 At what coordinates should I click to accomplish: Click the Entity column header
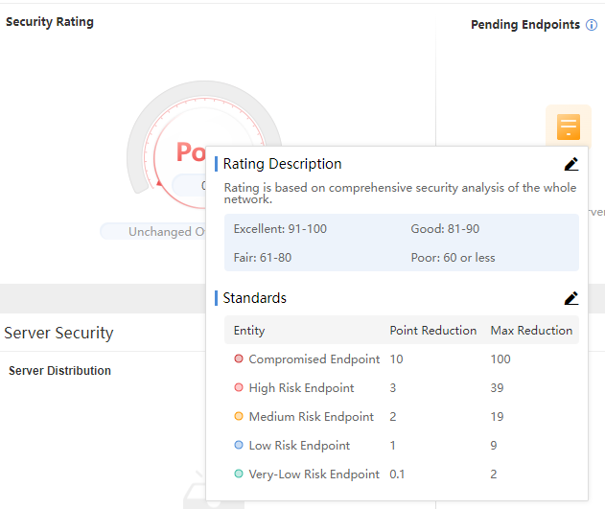[249, 331]
